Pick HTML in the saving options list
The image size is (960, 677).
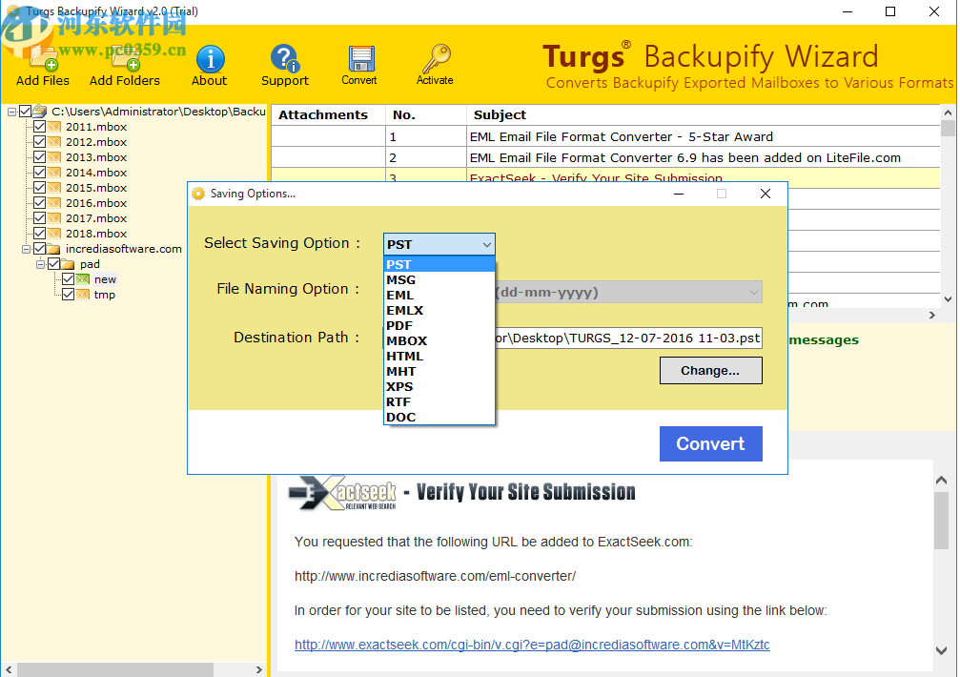click(439, 357)
